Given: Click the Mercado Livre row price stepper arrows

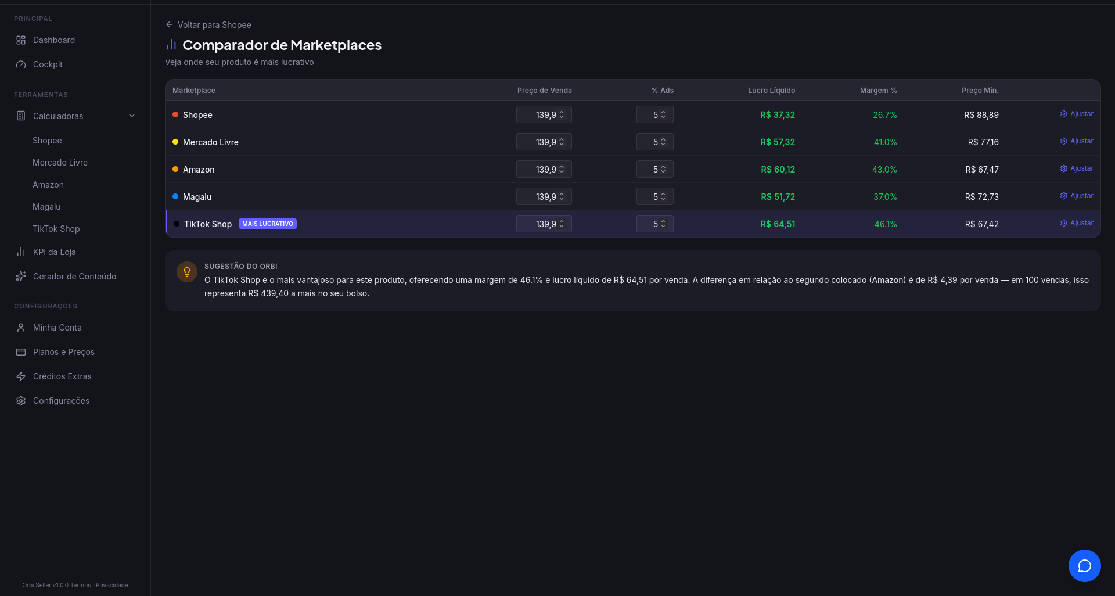Looking at the screenshot, I should (562, 142).
